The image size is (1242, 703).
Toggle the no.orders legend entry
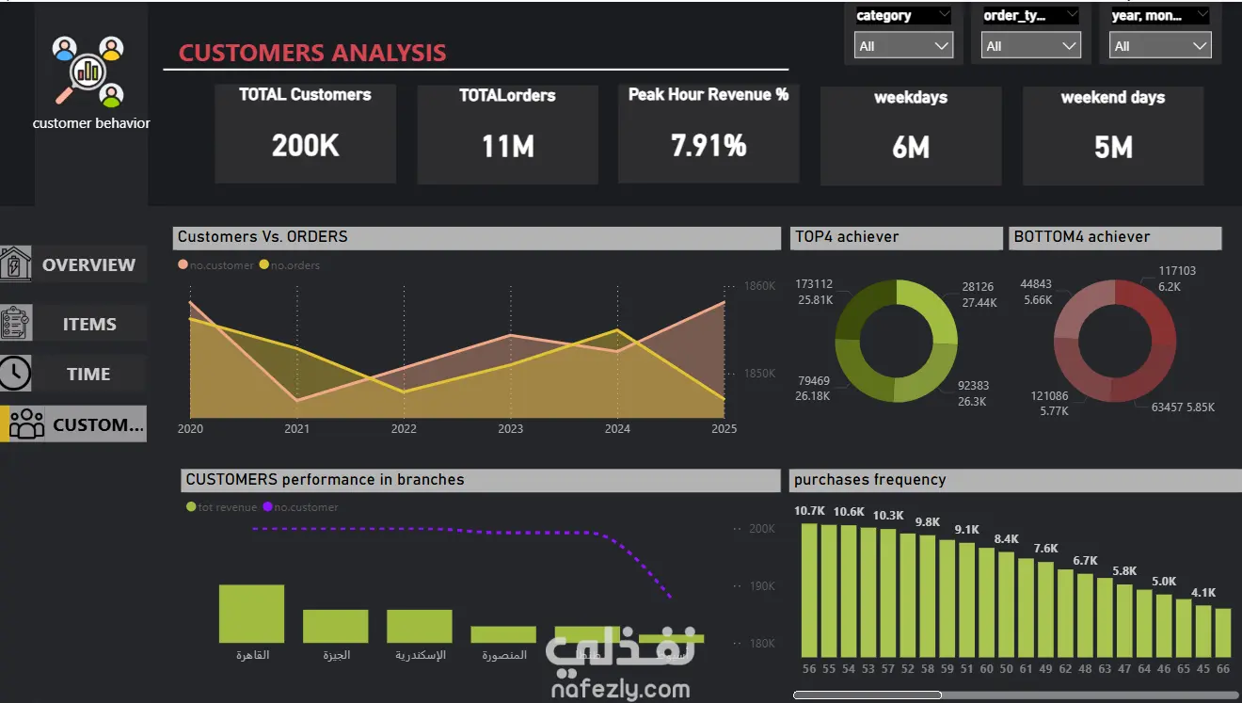[290, 265]
